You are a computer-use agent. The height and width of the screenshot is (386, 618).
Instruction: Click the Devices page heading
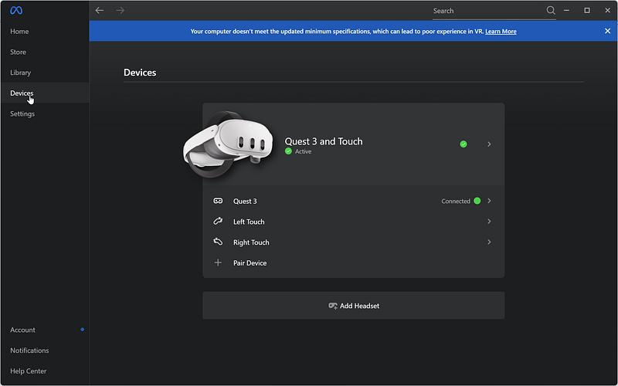[140, 73]
